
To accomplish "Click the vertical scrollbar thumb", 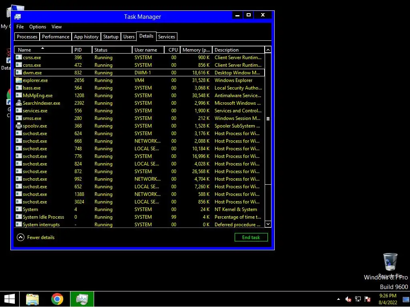I will pos(268,118).
